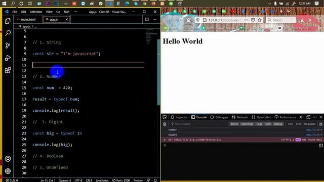Toggle Responsive Design Mode icon
Screen dimensions: 324x182
pos(308,117)
